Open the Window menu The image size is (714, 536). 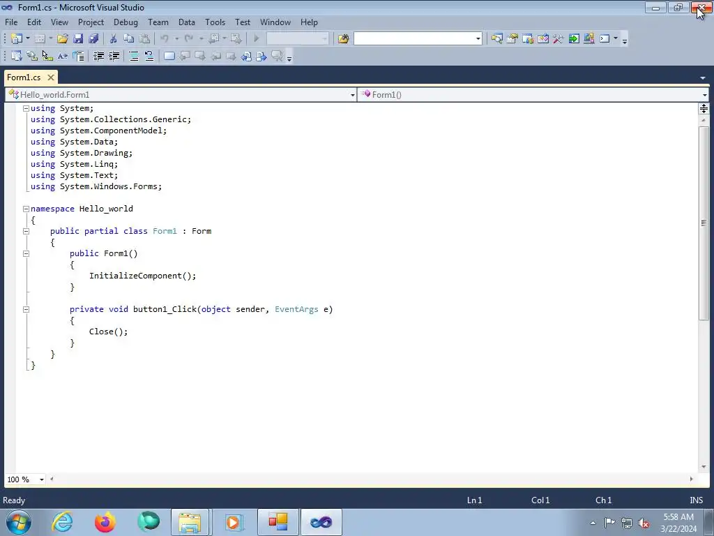point(275,22)
